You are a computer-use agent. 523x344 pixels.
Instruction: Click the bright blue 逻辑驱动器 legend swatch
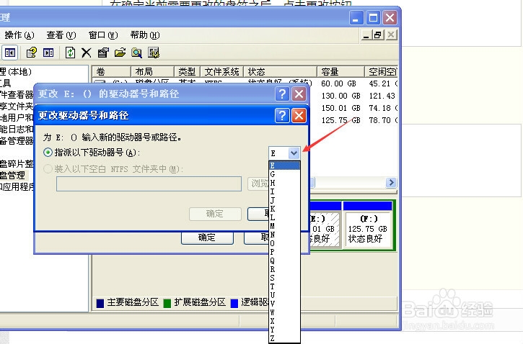coord(234,303)
